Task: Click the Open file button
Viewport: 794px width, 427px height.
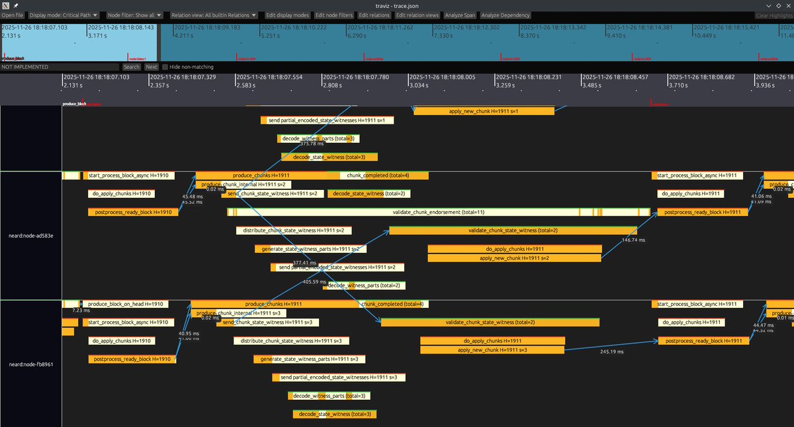Action: tap(11, 15)
